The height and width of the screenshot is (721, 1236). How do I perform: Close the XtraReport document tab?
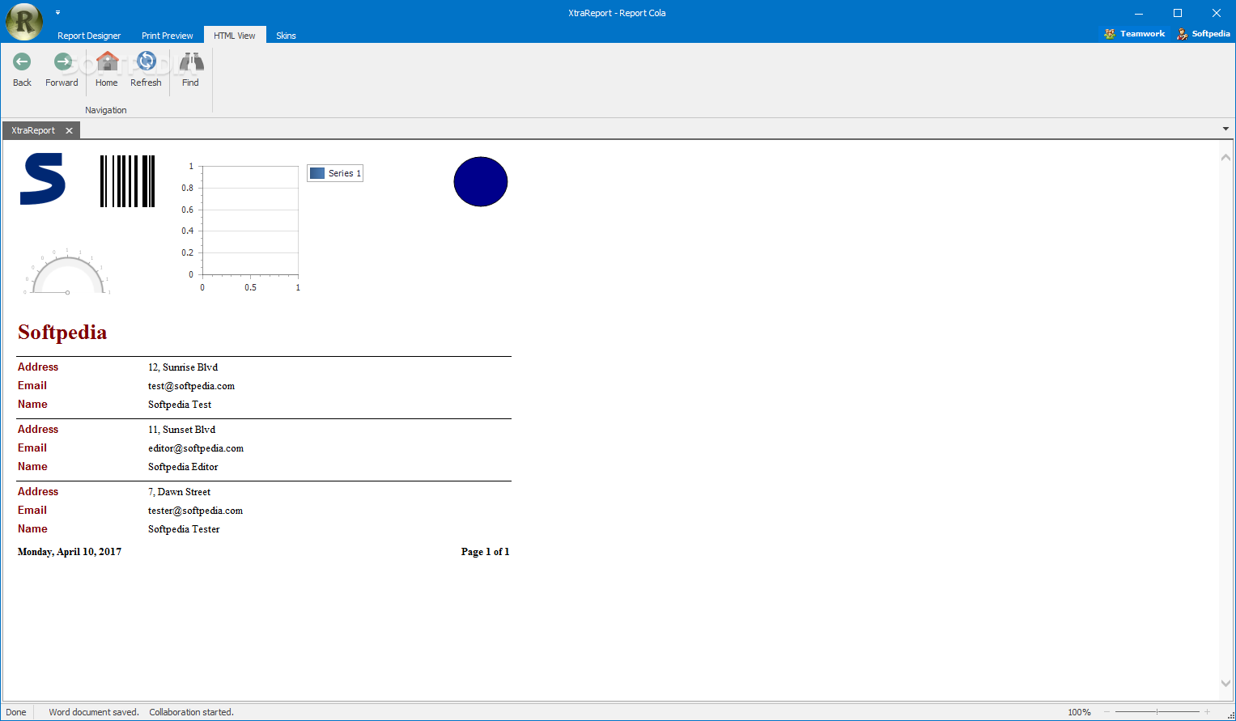[70, 130]
